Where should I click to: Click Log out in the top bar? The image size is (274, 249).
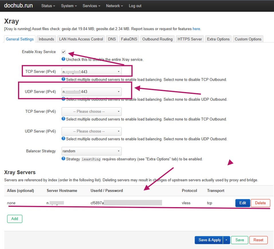(135, 6)
